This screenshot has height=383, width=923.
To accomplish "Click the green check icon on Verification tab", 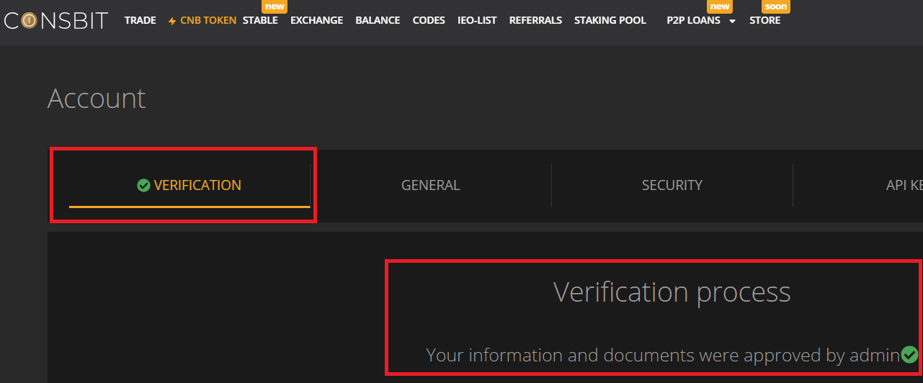I will pos(143,185).
